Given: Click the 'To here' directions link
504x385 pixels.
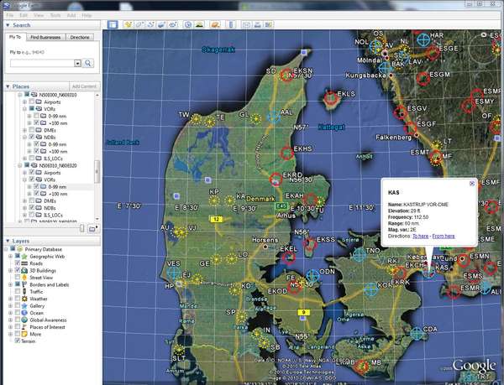Looking at the screenshot, I should pyautogui.click(x=421, y=237).
